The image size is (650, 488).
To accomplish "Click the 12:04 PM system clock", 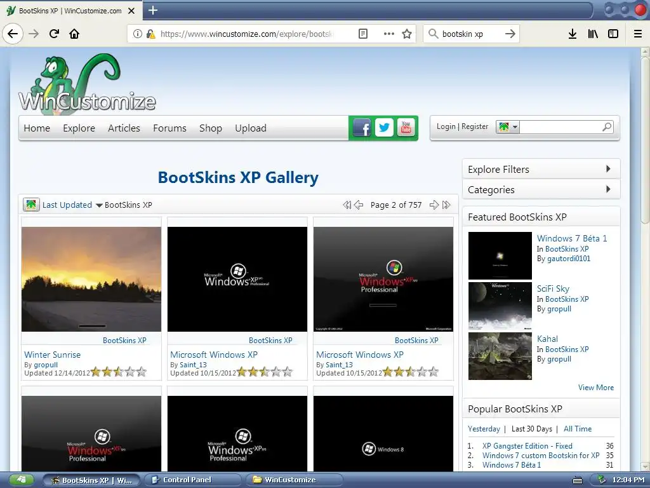I will tap(628, 480).
